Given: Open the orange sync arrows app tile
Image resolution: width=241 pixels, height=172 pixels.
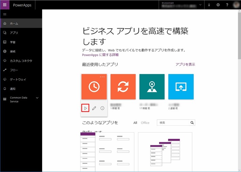Looking at the screenshot, I should point(123,87).
